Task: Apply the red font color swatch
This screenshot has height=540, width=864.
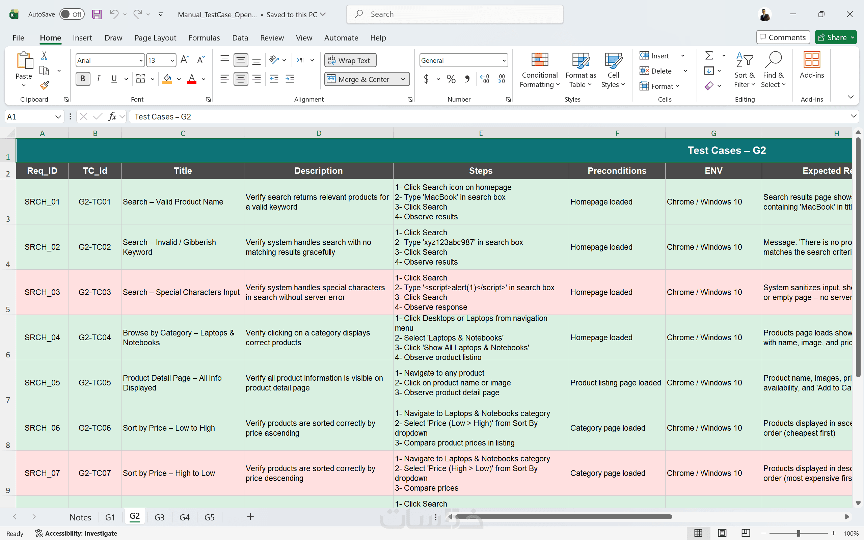Action: pos(192,79)
